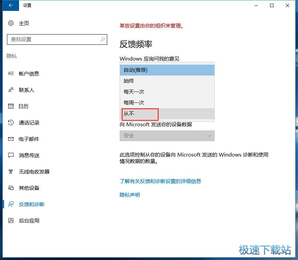
Task: Click the back arrow in title bar
Action: (x=11, y=5)
